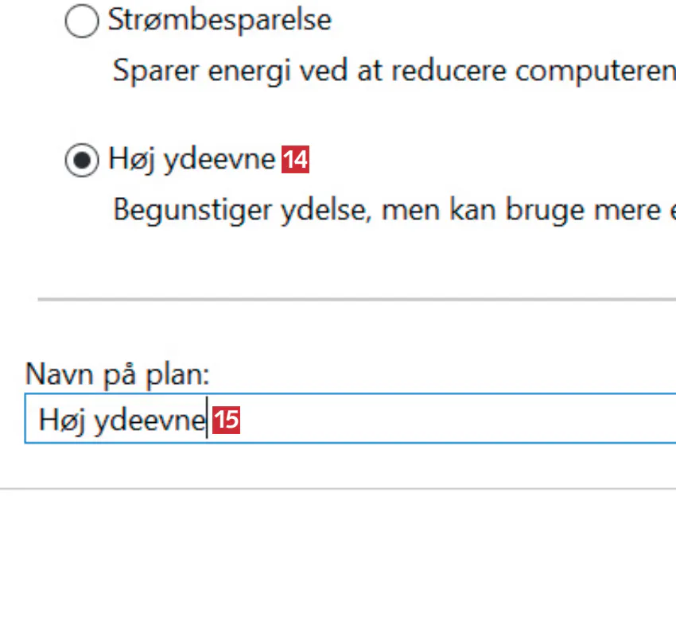This screenshot has width=676, height=636.
Task: Select the Strømbesparelse radio button
Action: [82, 21]
